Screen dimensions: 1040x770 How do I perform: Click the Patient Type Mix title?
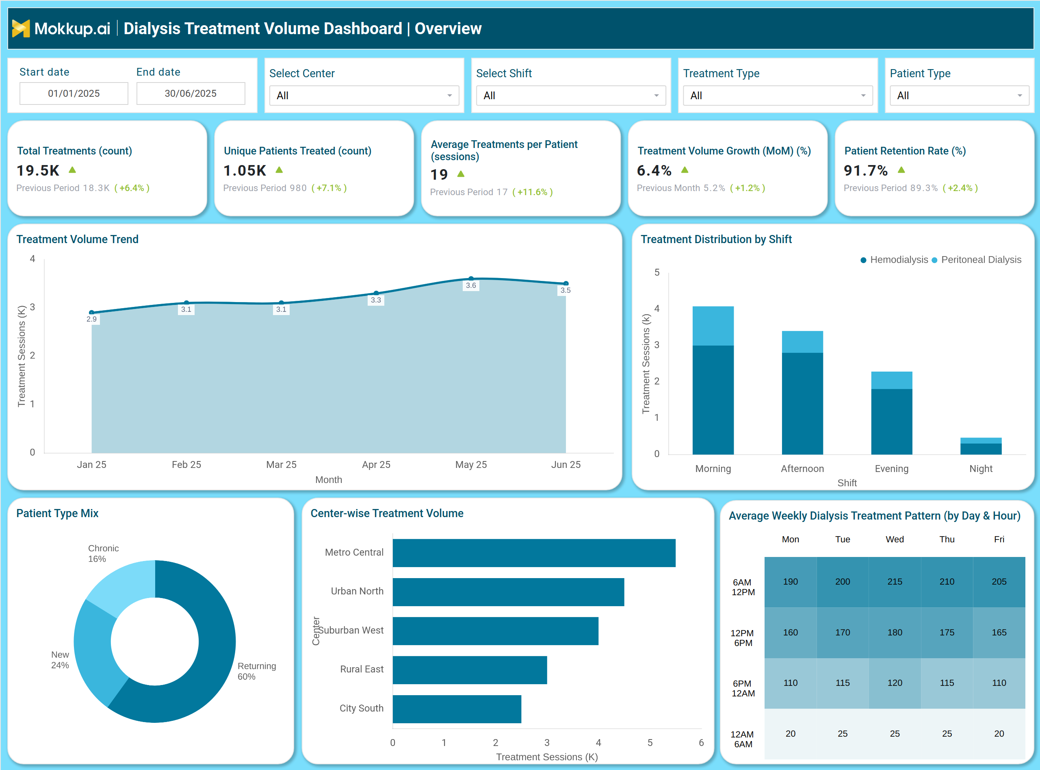click(x=57, y=513)
